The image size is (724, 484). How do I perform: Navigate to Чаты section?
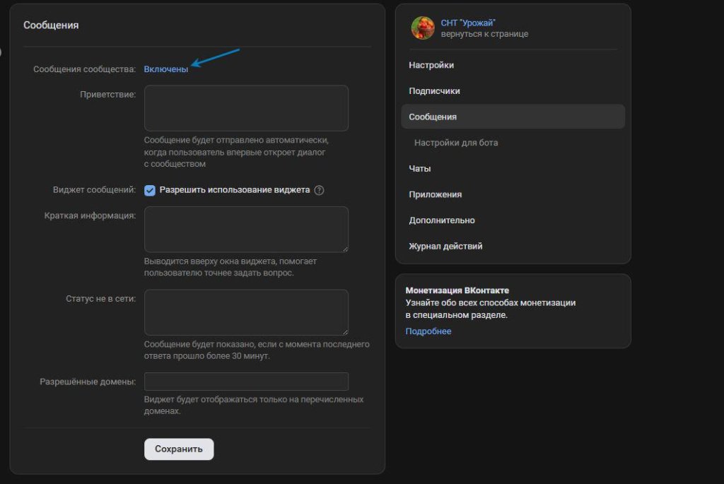click(420, 168)
